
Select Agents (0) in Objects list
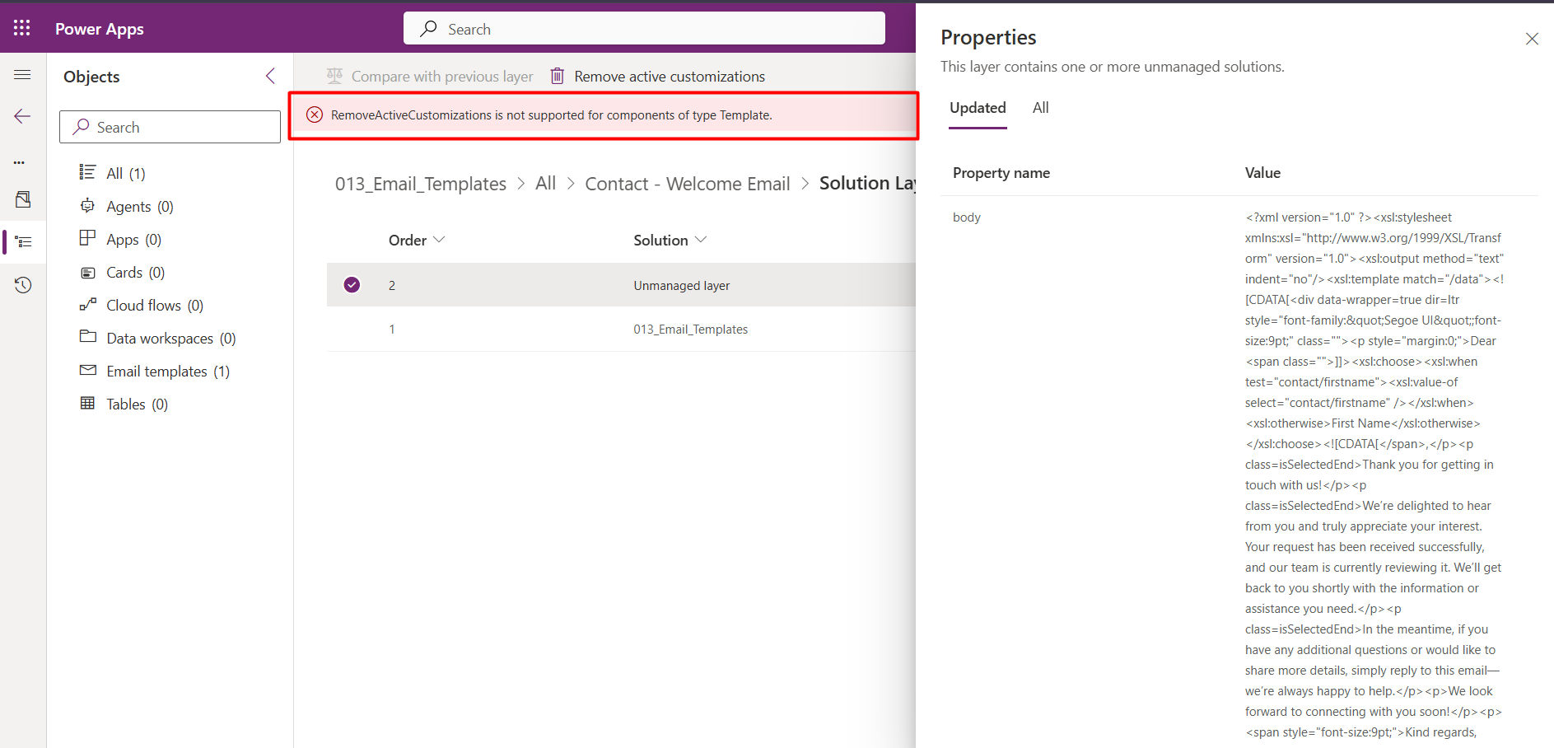click(x=139, y=206)
